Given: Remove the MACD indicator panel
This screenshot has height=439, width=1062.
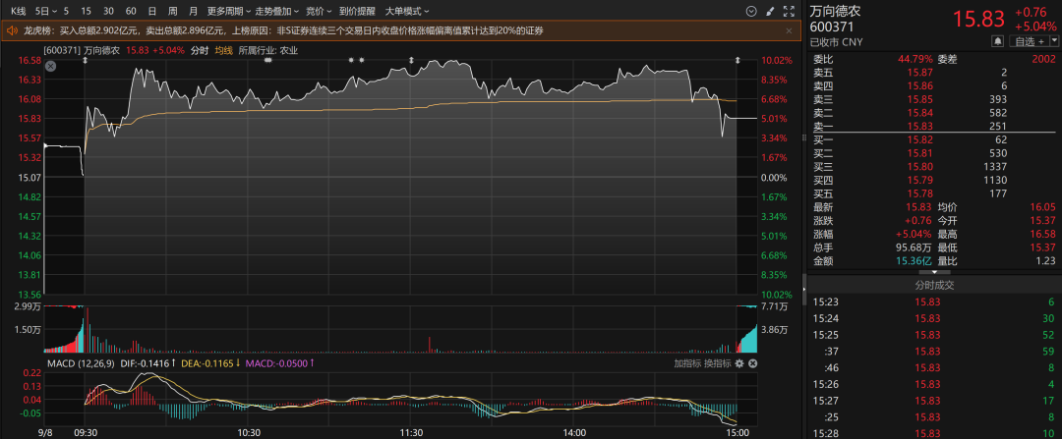Looking at the screenshot, I should click(752, 364).
